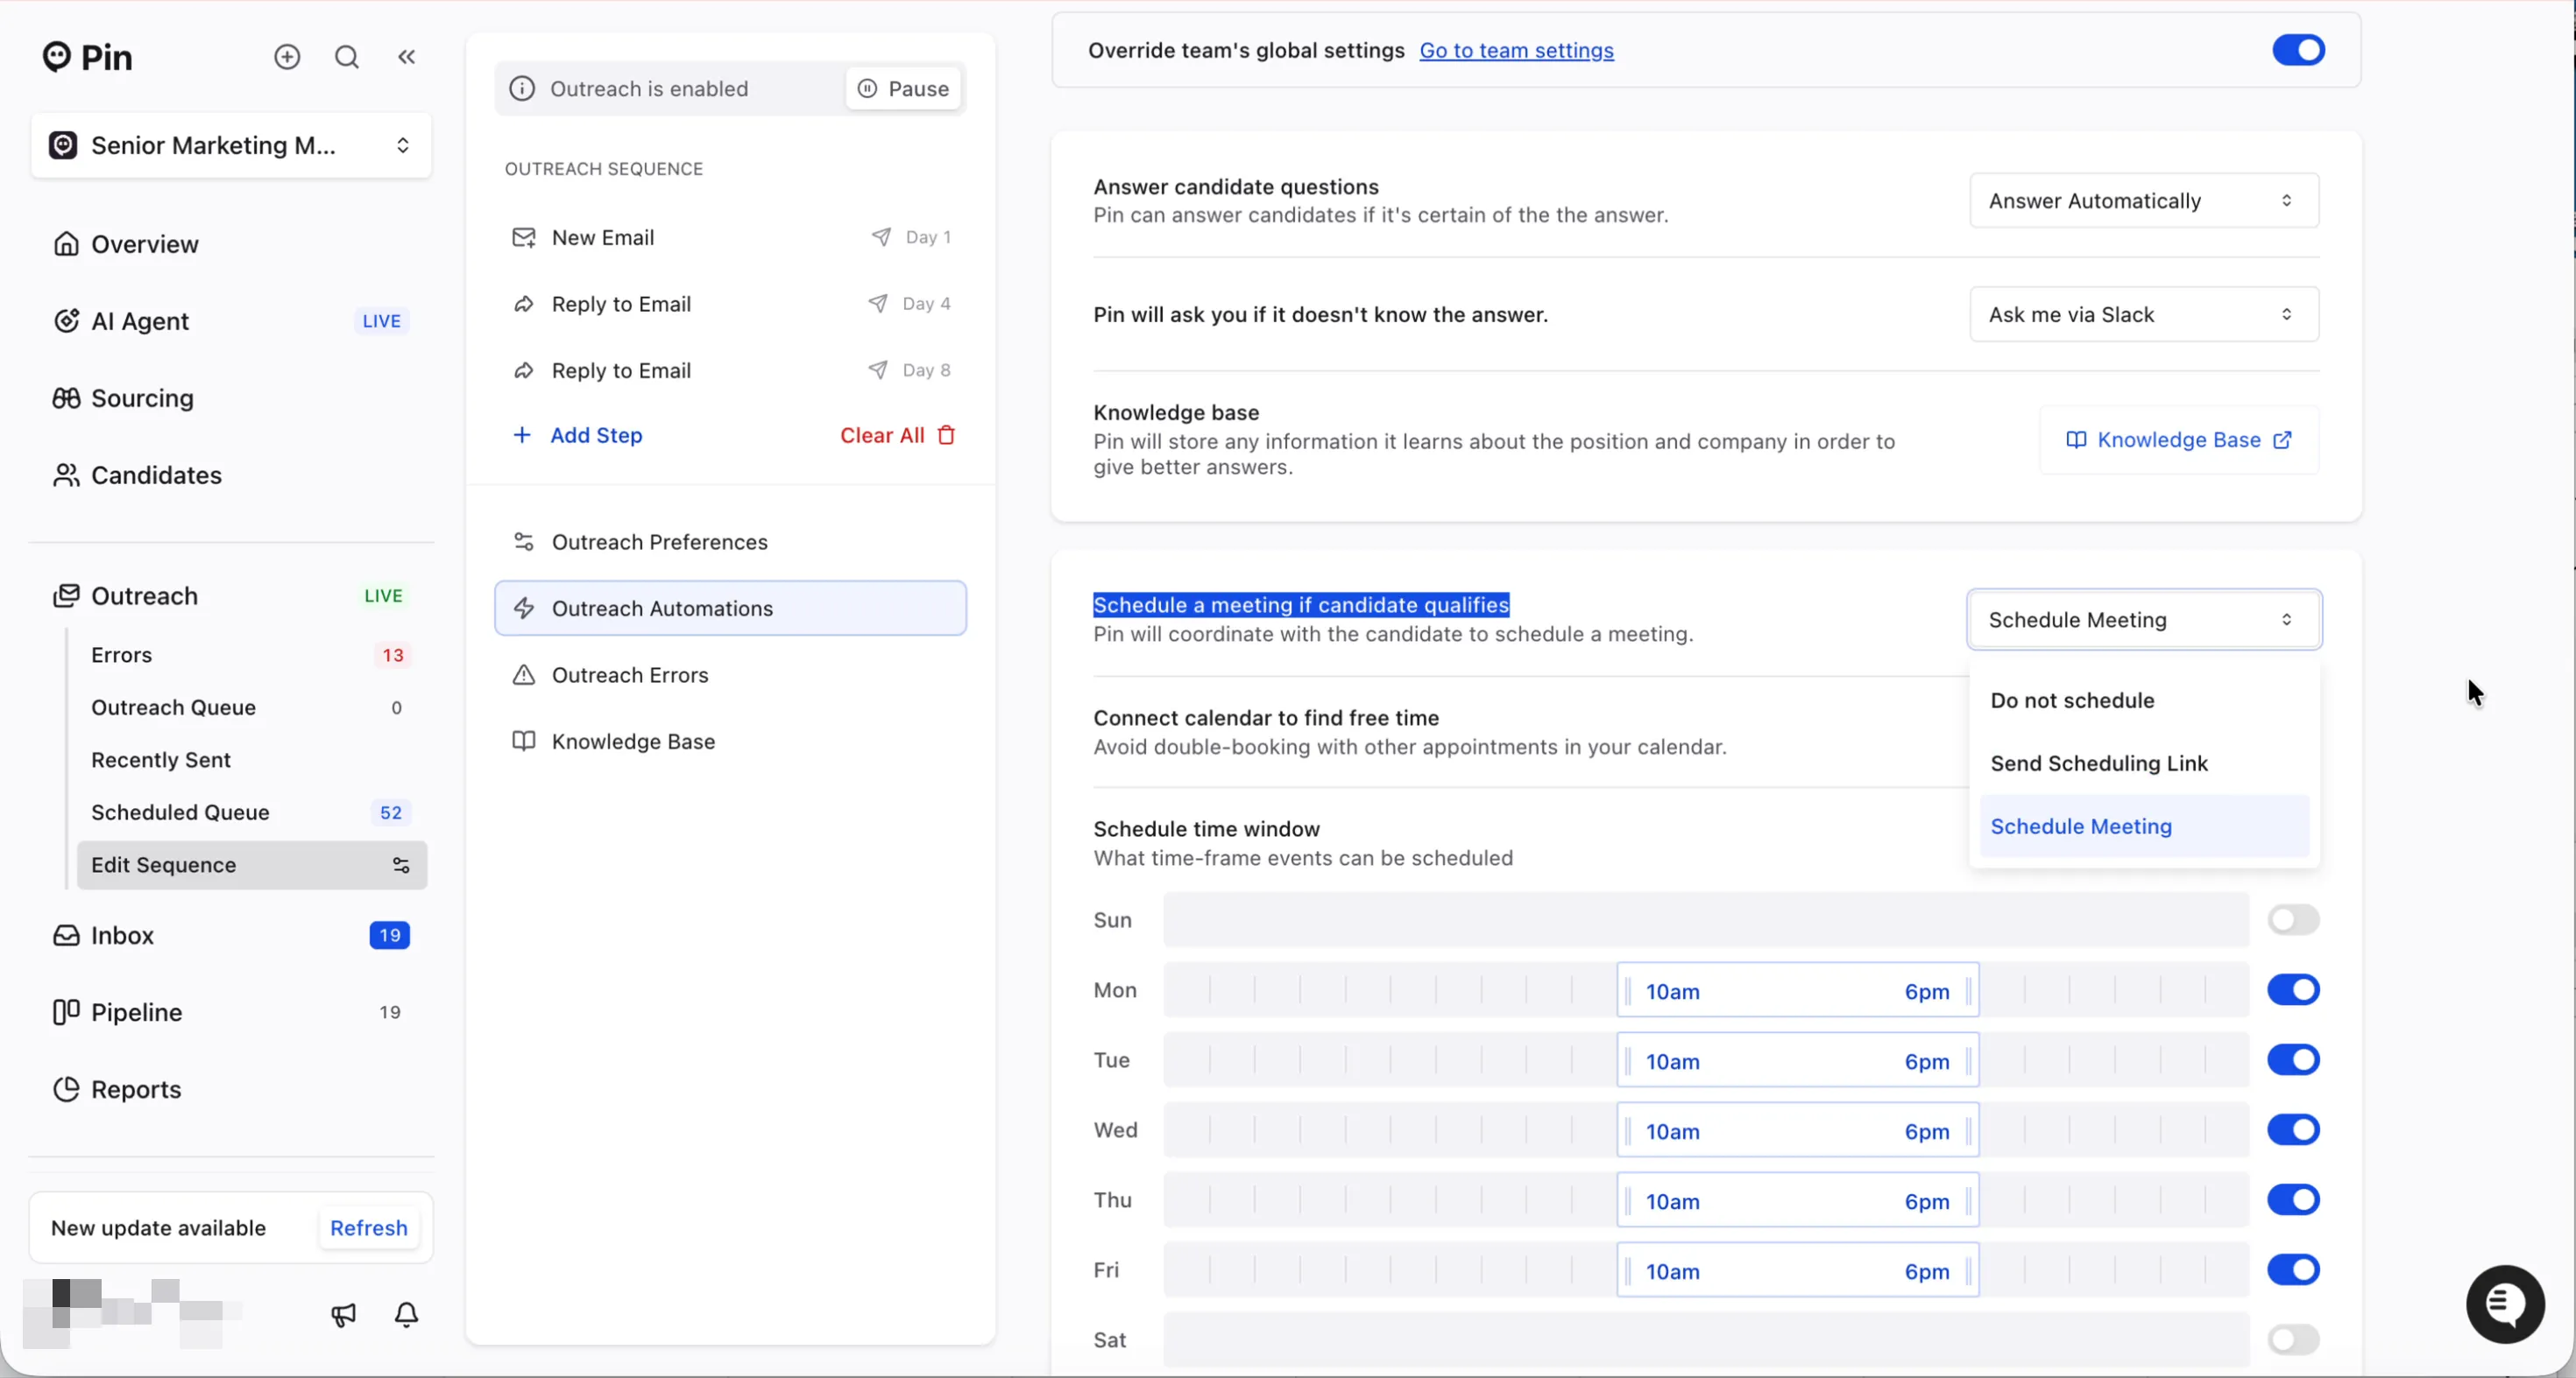Open search with the magnifier icon
Screen dimensions: 2576x1378
coord(347,57)
